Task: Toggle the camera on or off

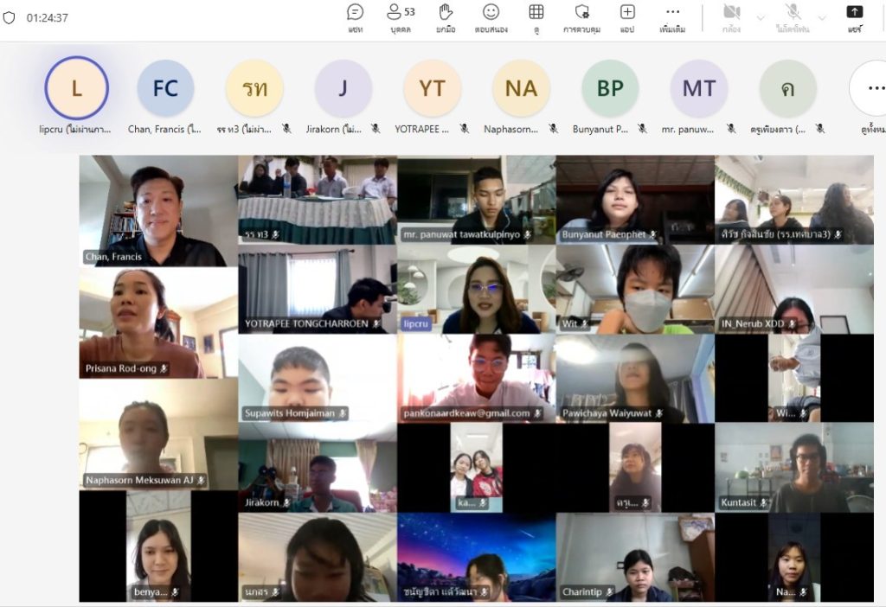Action: pyautogui.click(x=732, y=17)
